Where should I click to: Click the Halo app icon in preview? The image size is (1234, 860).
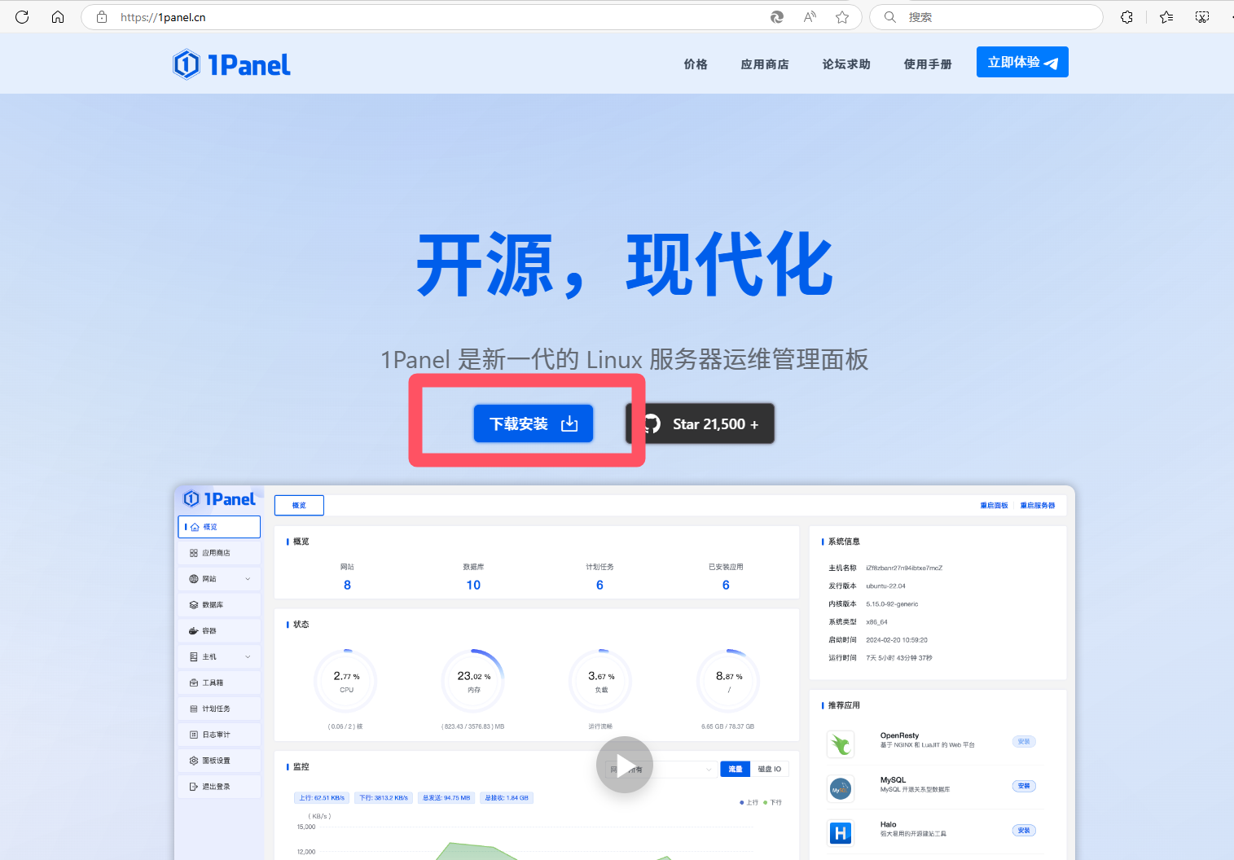841,832
